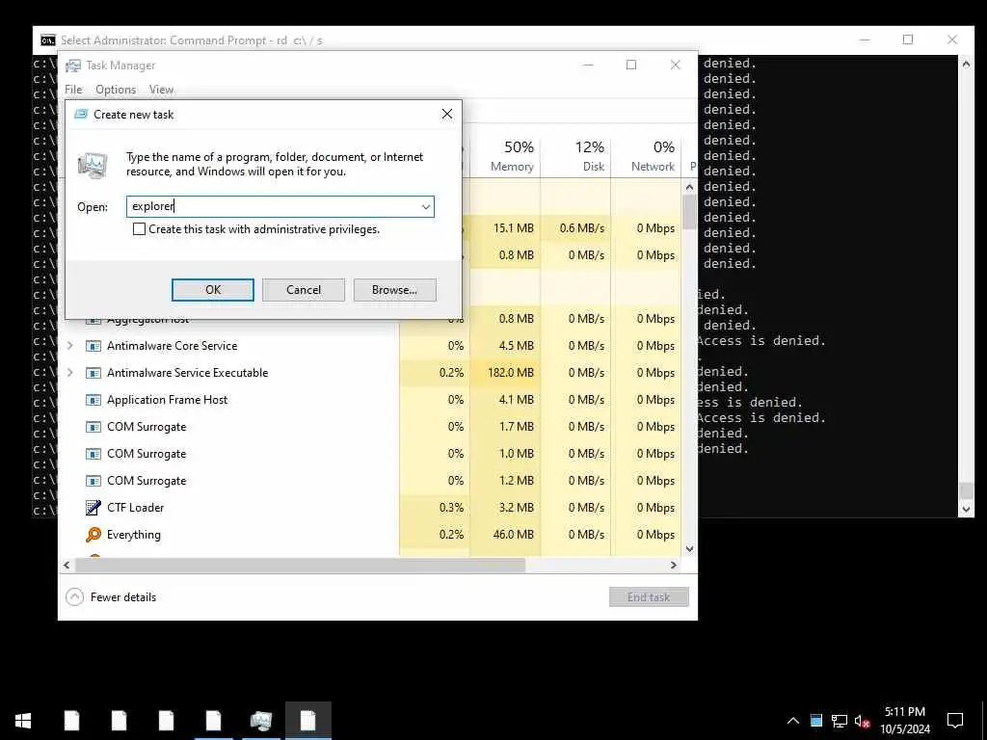This screenshot has height=740, width=987.
Task: Click the network icon in the system tray
Action: (840, 721)
